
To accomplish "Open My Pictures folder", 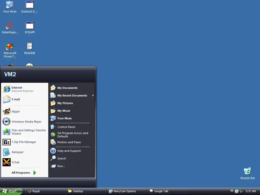I will tap(72, 103).
